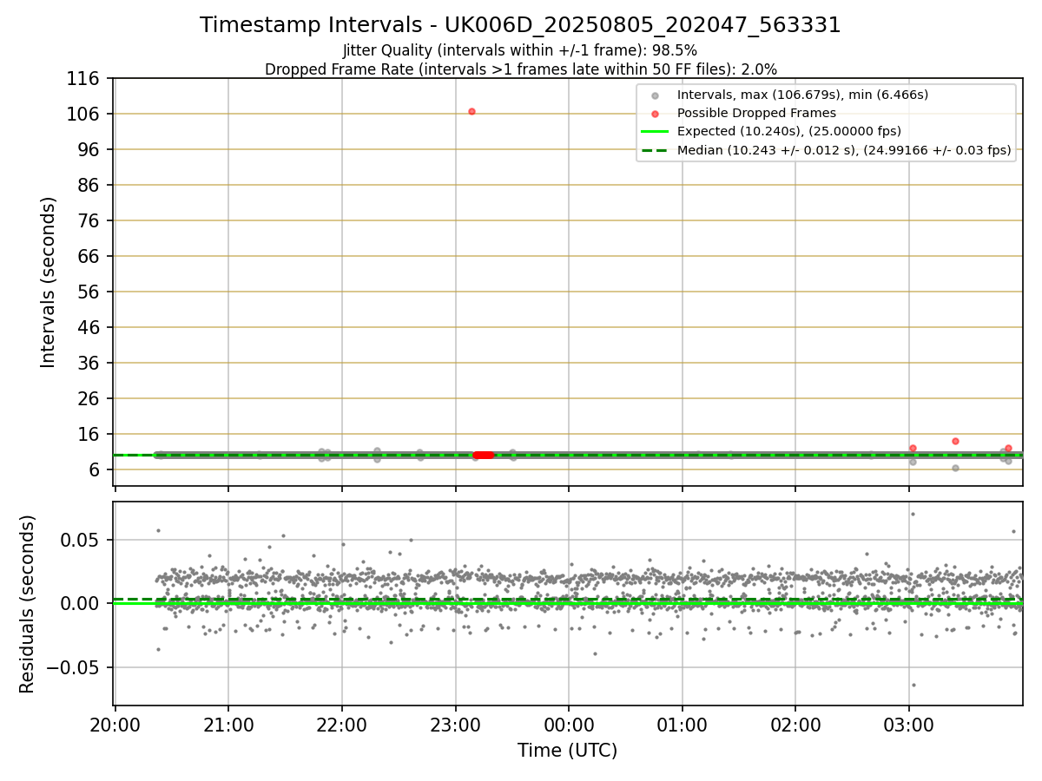Click the residual outlier near −0.065 at 03:00
This screenshot has width=1042, height=781.
(913, 685)
